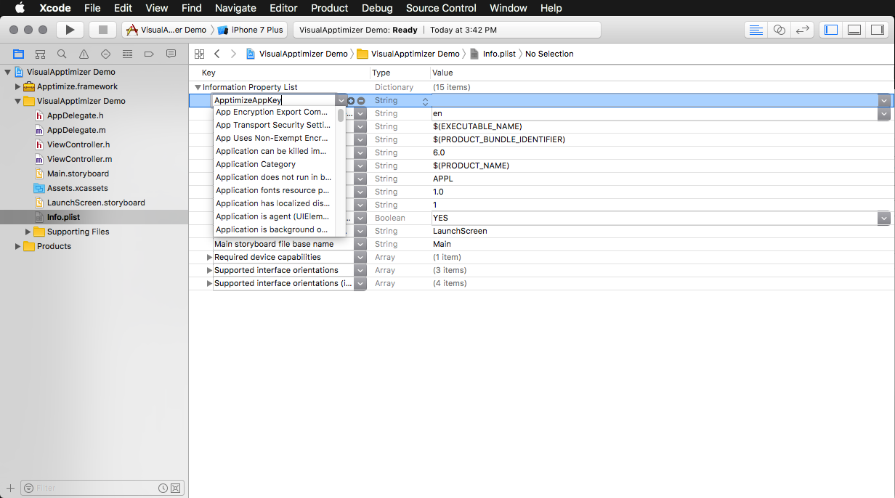The width and height of the screenshot is (895, 498).
Task: Open the Report navigator
Action: point(171,54)
